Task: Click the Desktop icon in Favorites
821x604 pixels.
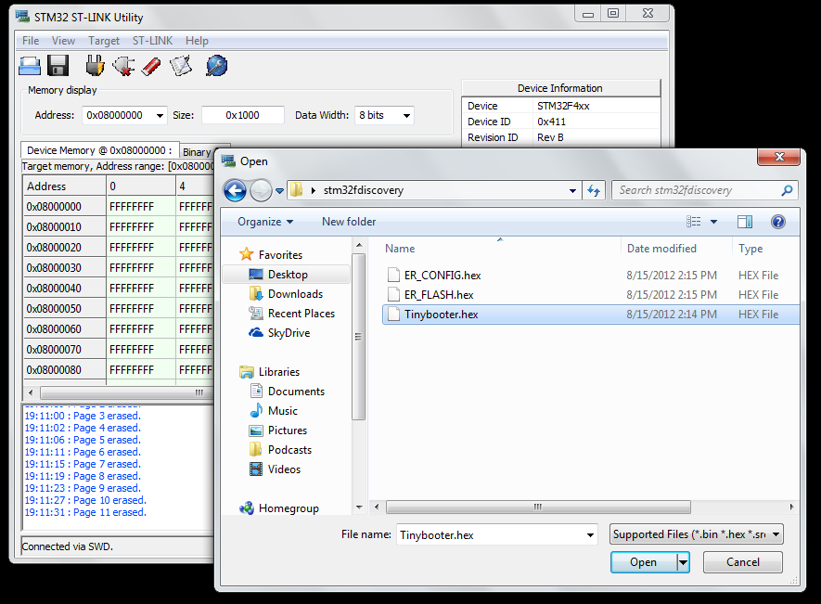Action: click(256, 274)
